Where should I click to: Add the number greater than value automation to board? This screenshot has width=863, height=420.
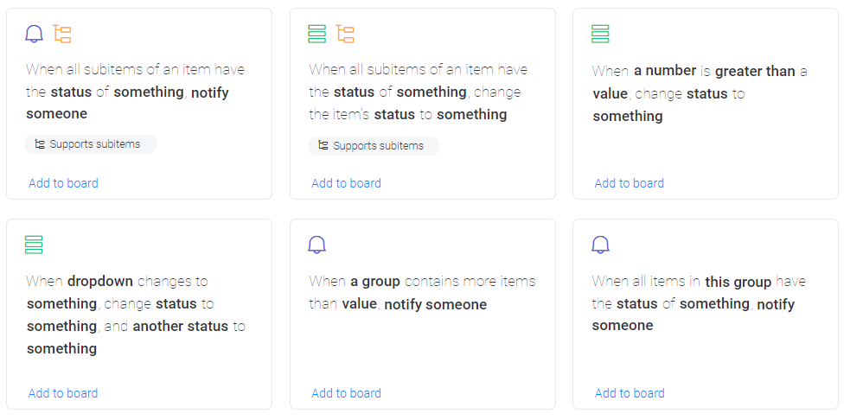630,183
